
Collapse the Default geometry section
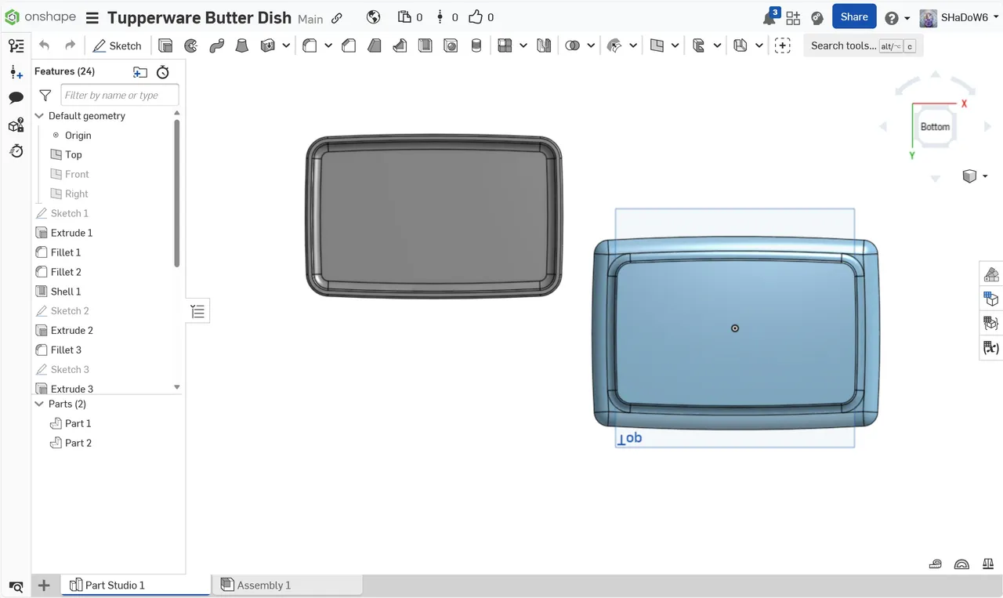pyautogui.click(x=39, y=116)
